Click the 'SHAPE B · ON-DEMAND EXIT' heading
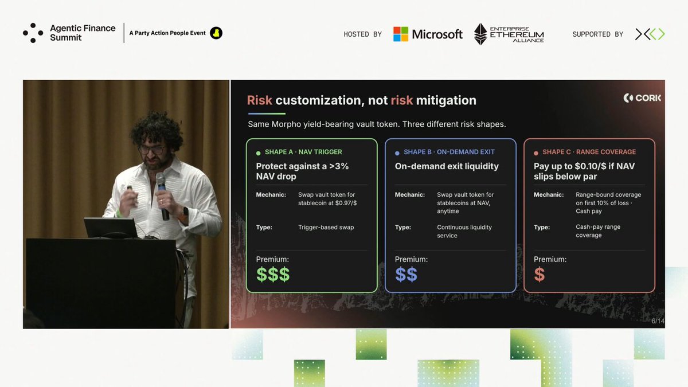The height and width of the screenshot is (387, 688). click(449, 152)
